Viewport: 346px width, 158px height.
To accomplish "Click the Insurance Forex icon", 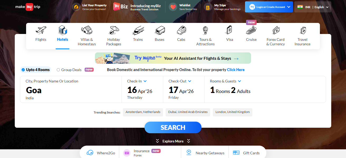I will (x=127, y=153).
